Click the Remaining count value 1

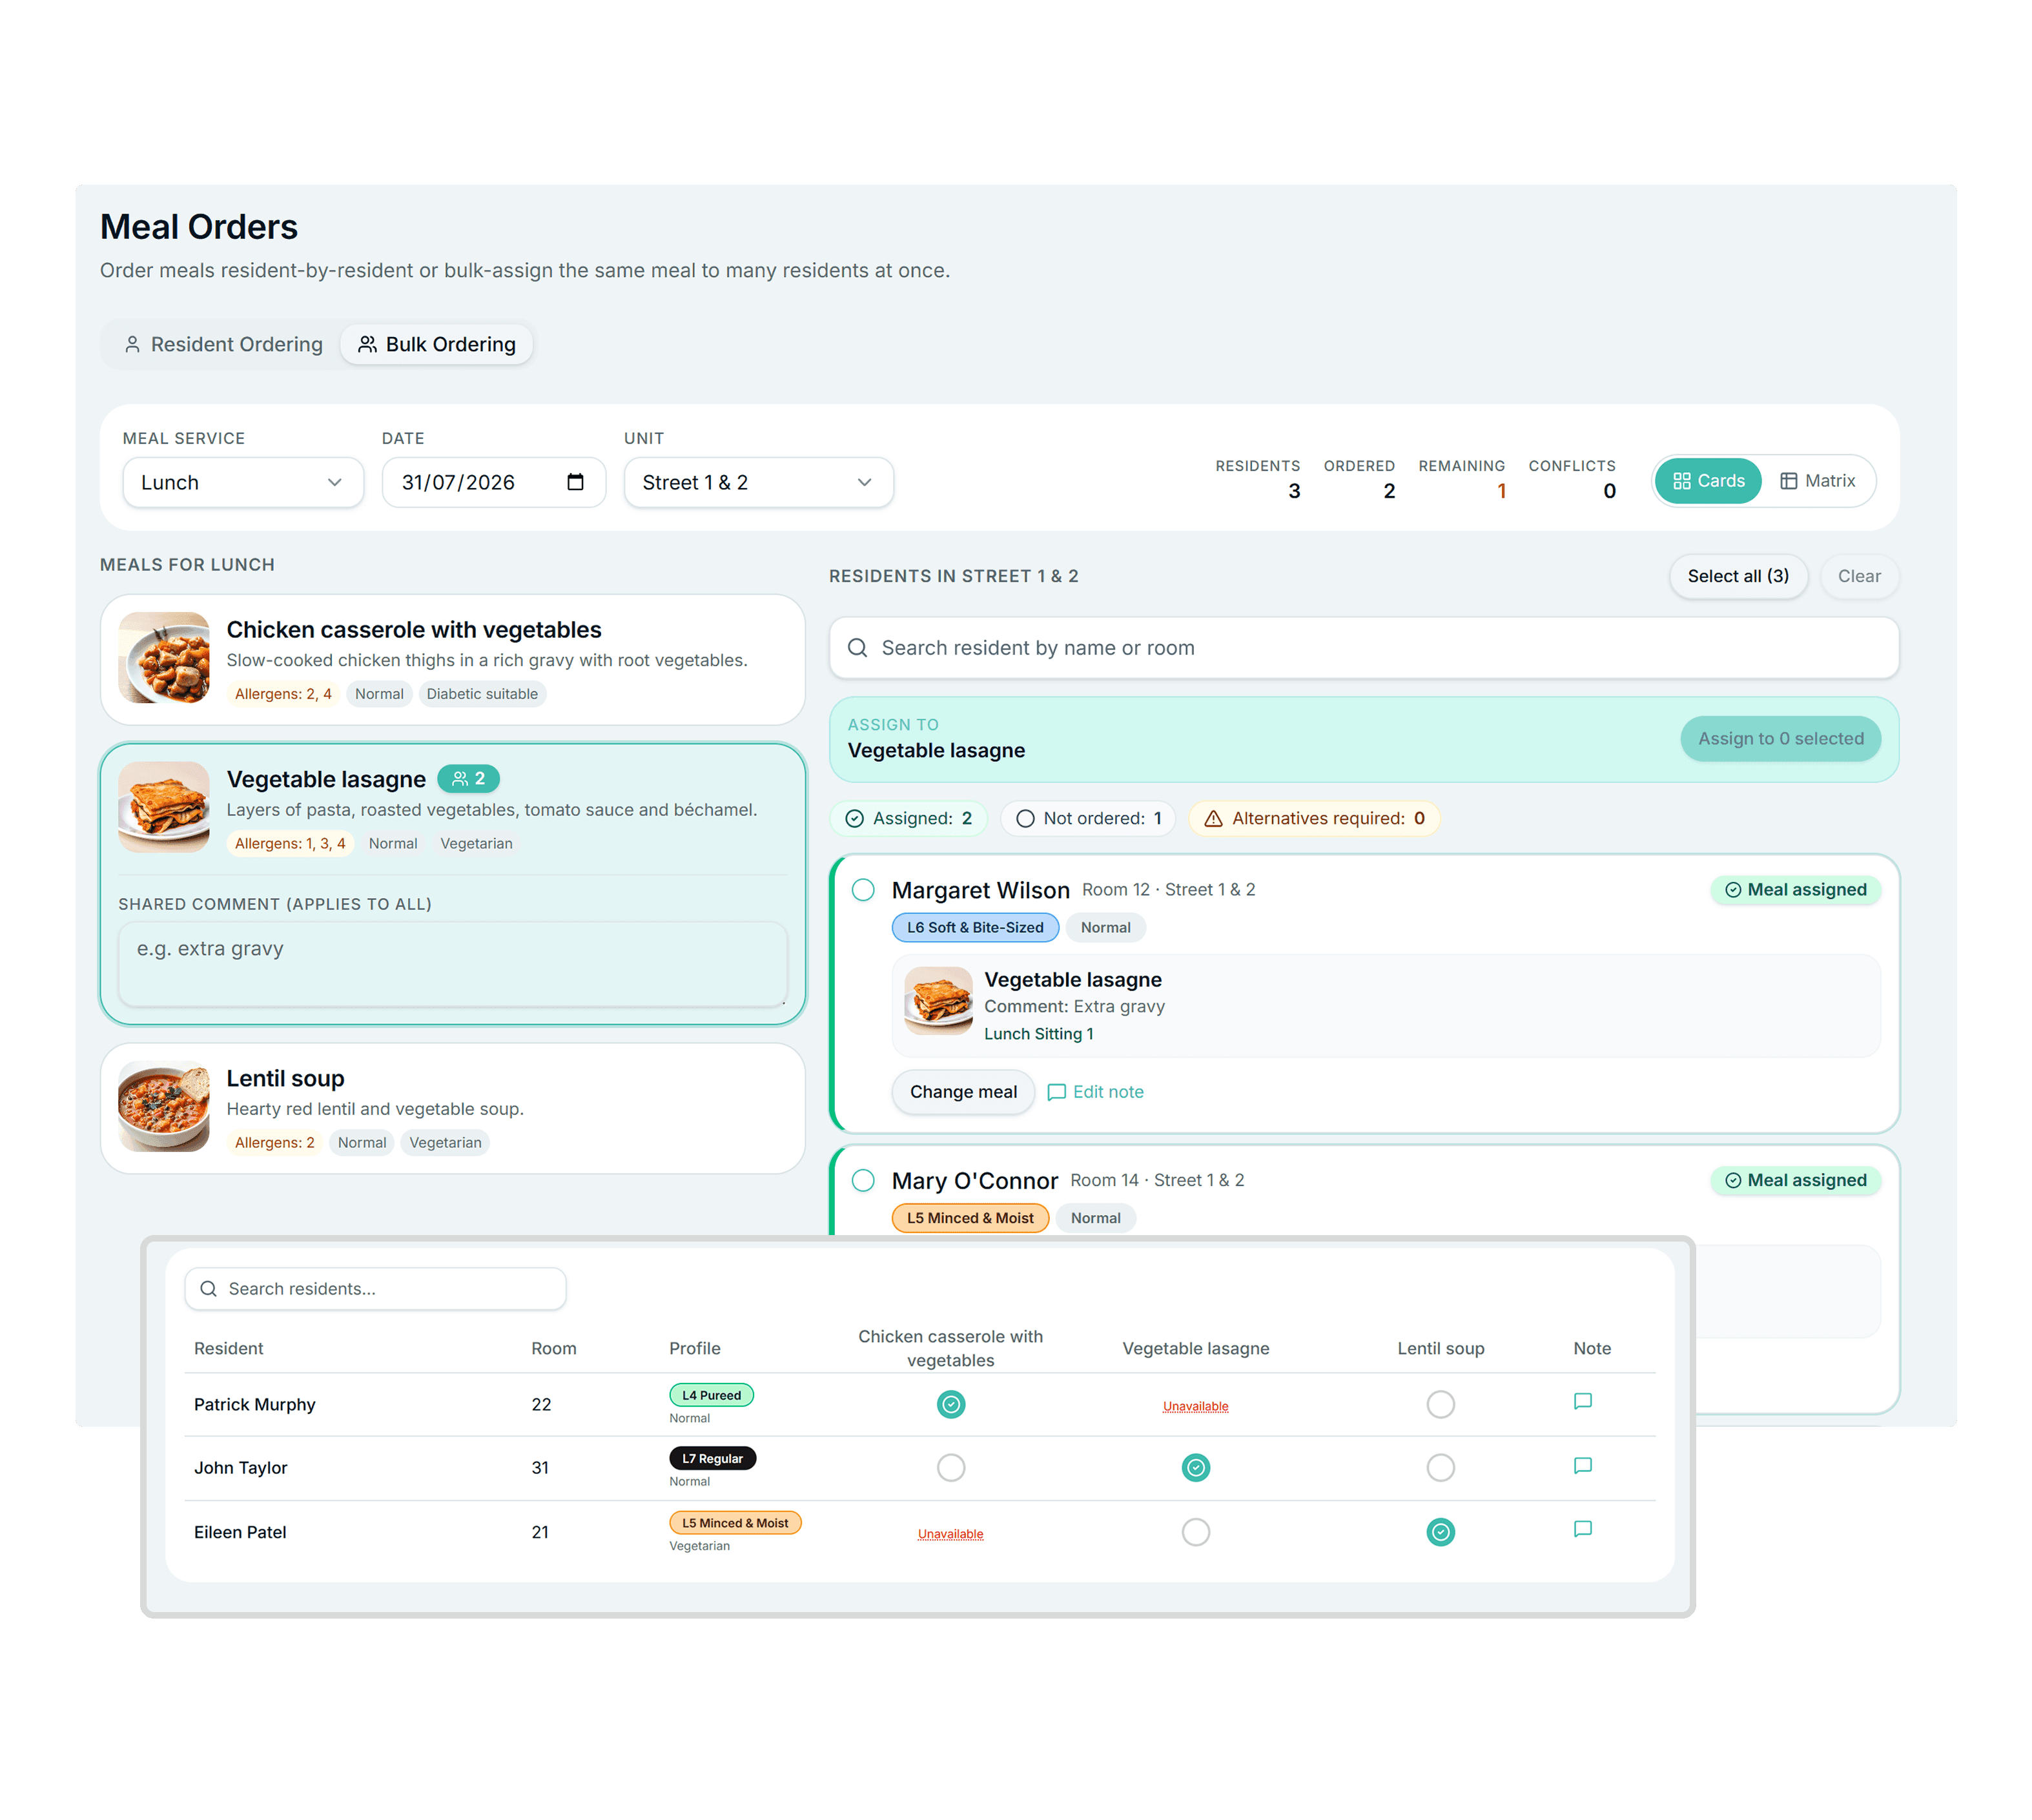coord(1501,491)
